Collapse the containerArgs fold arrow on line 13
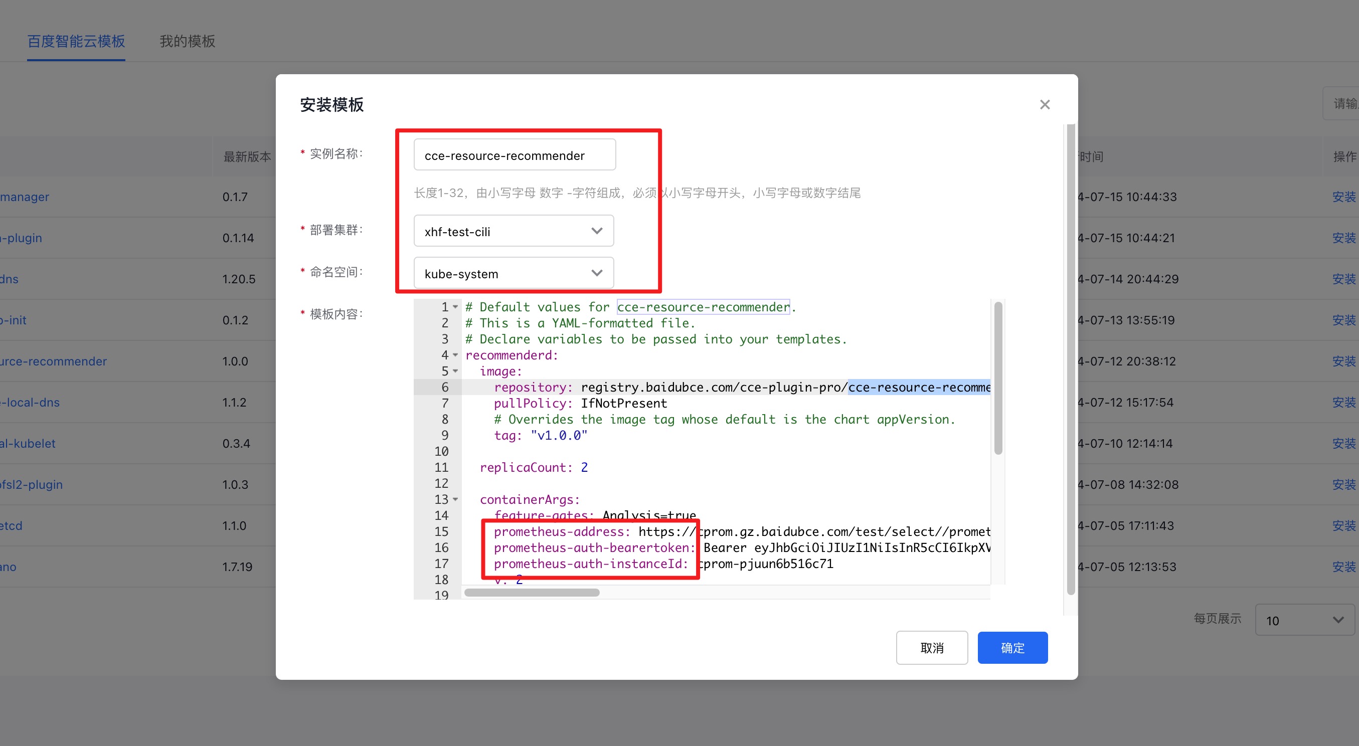The width and height of the screenshot is (1359, 746). click(x=455, y=499)
